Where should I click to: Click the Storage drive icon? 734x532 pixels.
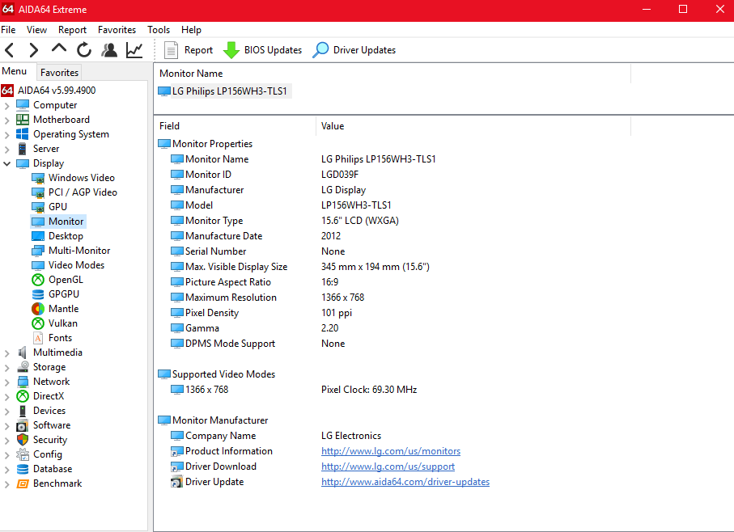[23, 367]
